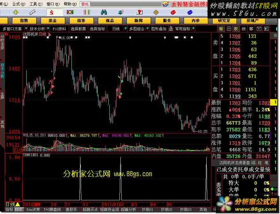Image resolution: width=280 pixels, height=214 pixels.
Task: Click the red question mark help icon
Action: click(x=139, y=12)
